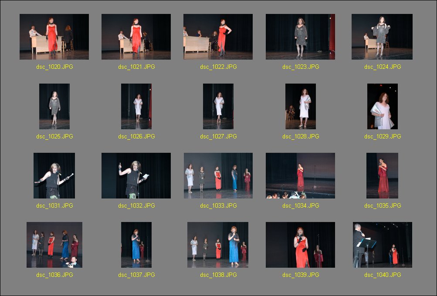Select the label dsc_1032.JPG

click(136, 206)
